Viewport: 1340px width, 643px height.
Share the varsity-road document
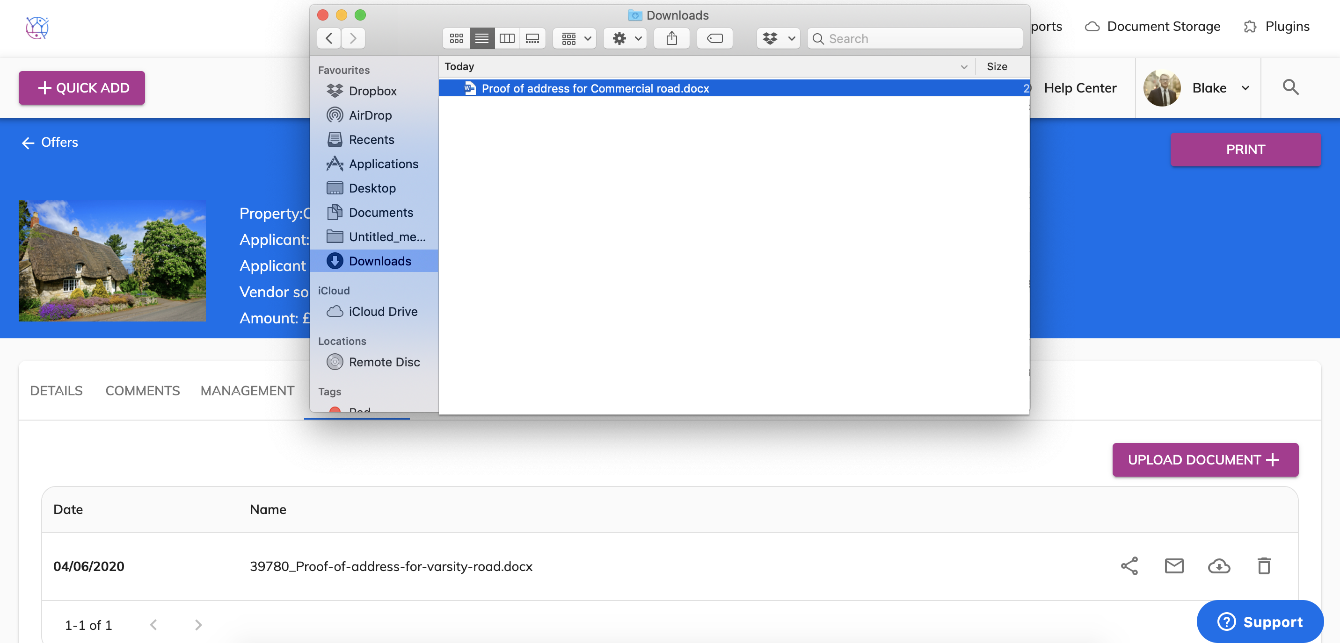[1129, 566]
